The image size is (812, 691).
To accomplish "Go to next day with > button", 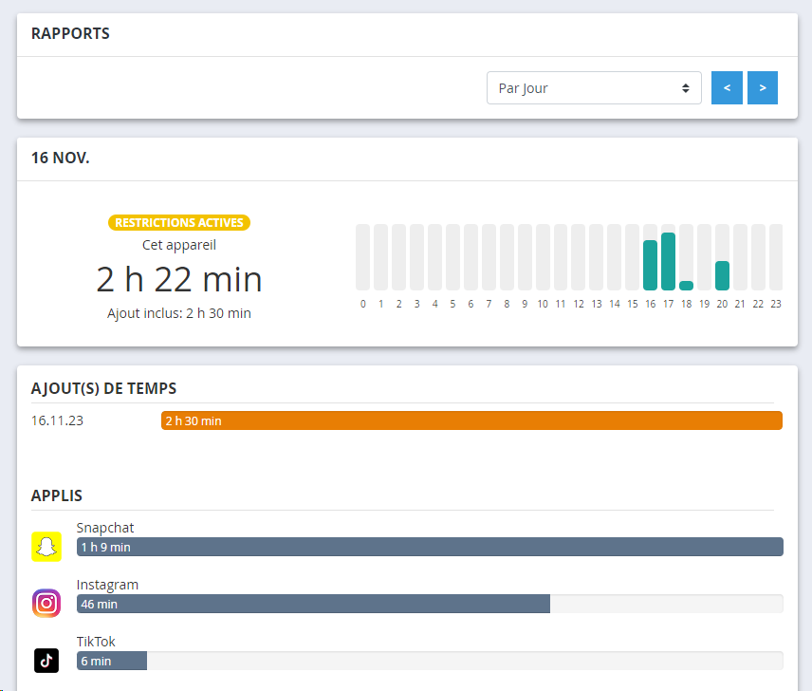I will click(763, 88).
